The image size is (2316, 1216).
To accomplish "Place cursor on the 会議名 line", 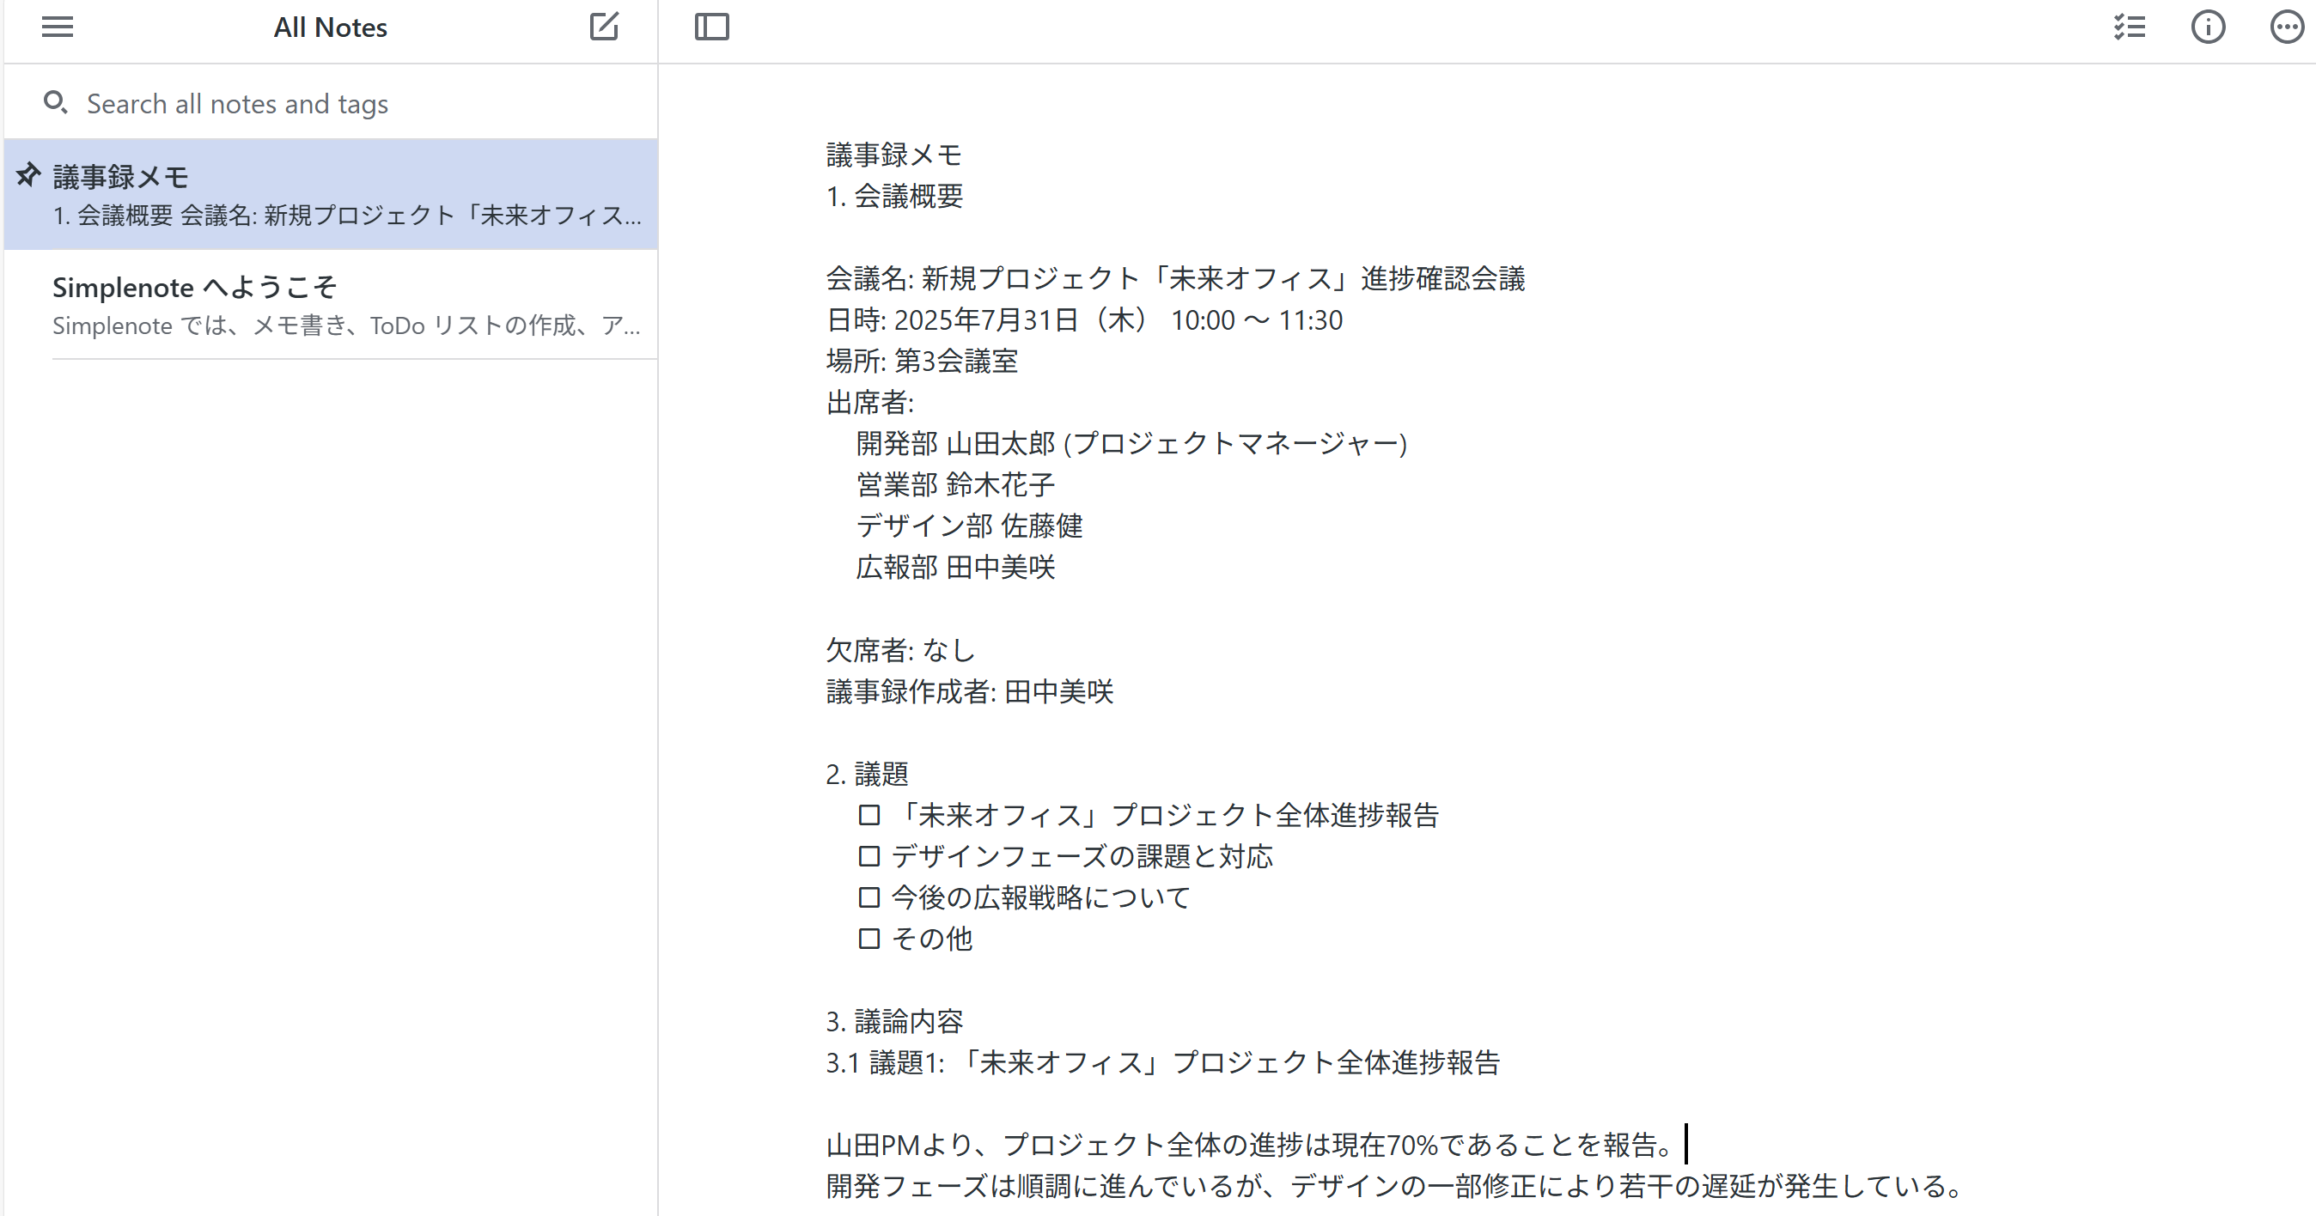I will 1169,278.
